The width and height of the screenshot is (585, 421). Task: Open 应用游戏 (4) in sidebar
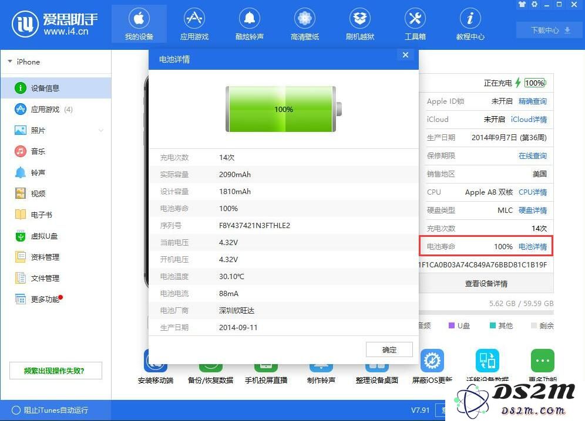pos(56,109)
